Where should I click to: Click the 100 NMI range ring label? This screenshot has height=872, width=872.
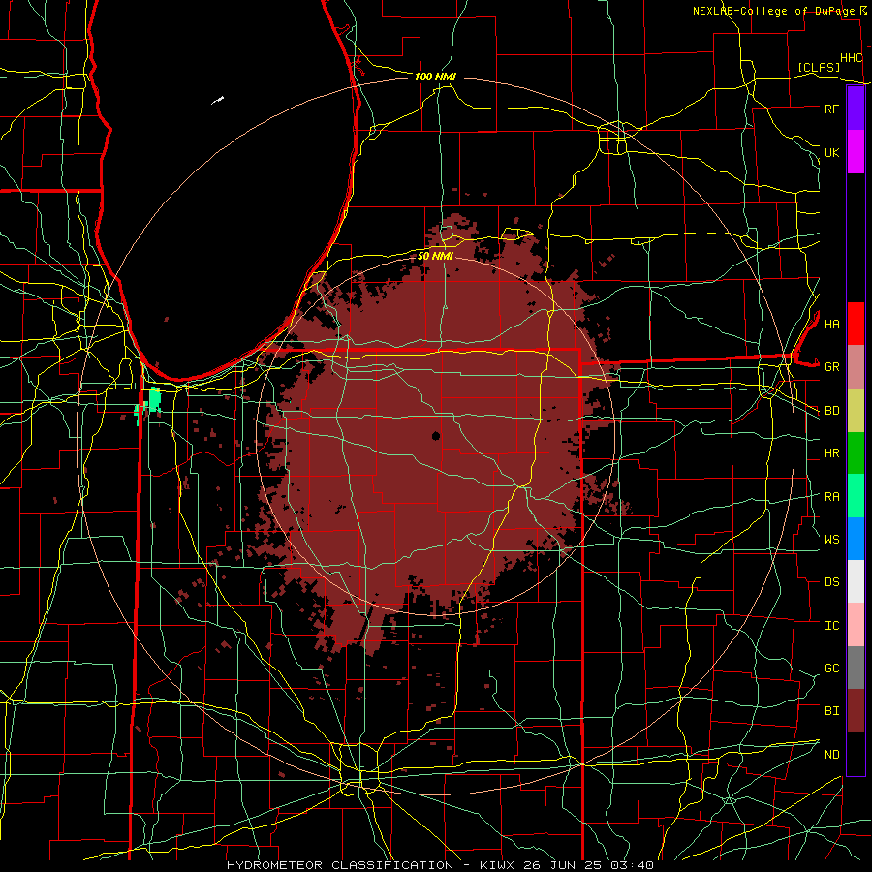click(435, 77)
